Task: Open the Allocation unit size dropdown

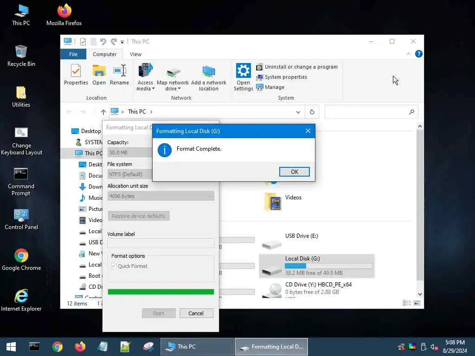Action: (160, 196)
